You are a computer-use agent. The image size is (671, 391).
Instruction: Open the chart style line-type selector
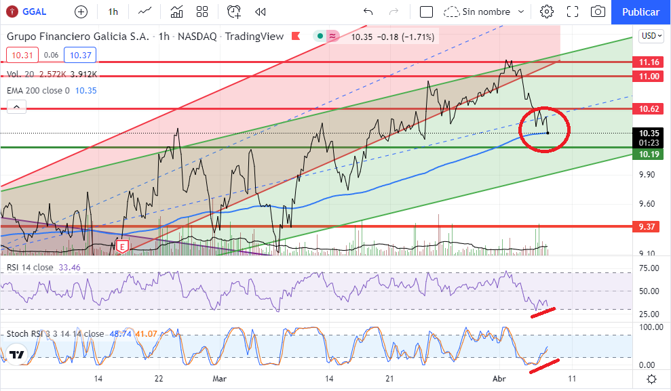click(145, 12)
